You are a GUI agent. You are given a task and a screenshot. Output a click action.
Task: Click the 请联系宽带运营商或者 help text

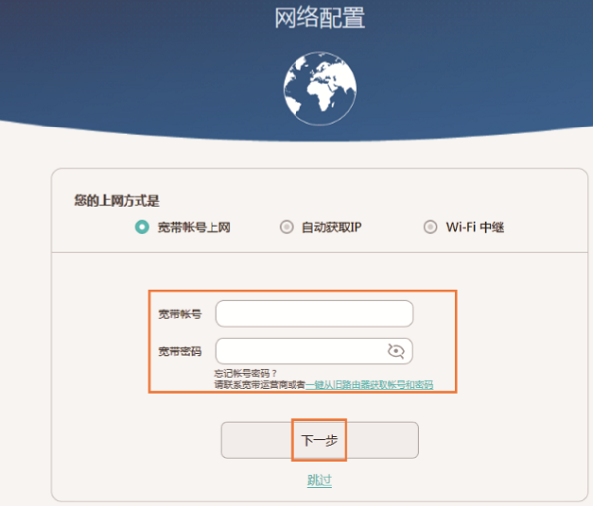[x=259, y=384]
